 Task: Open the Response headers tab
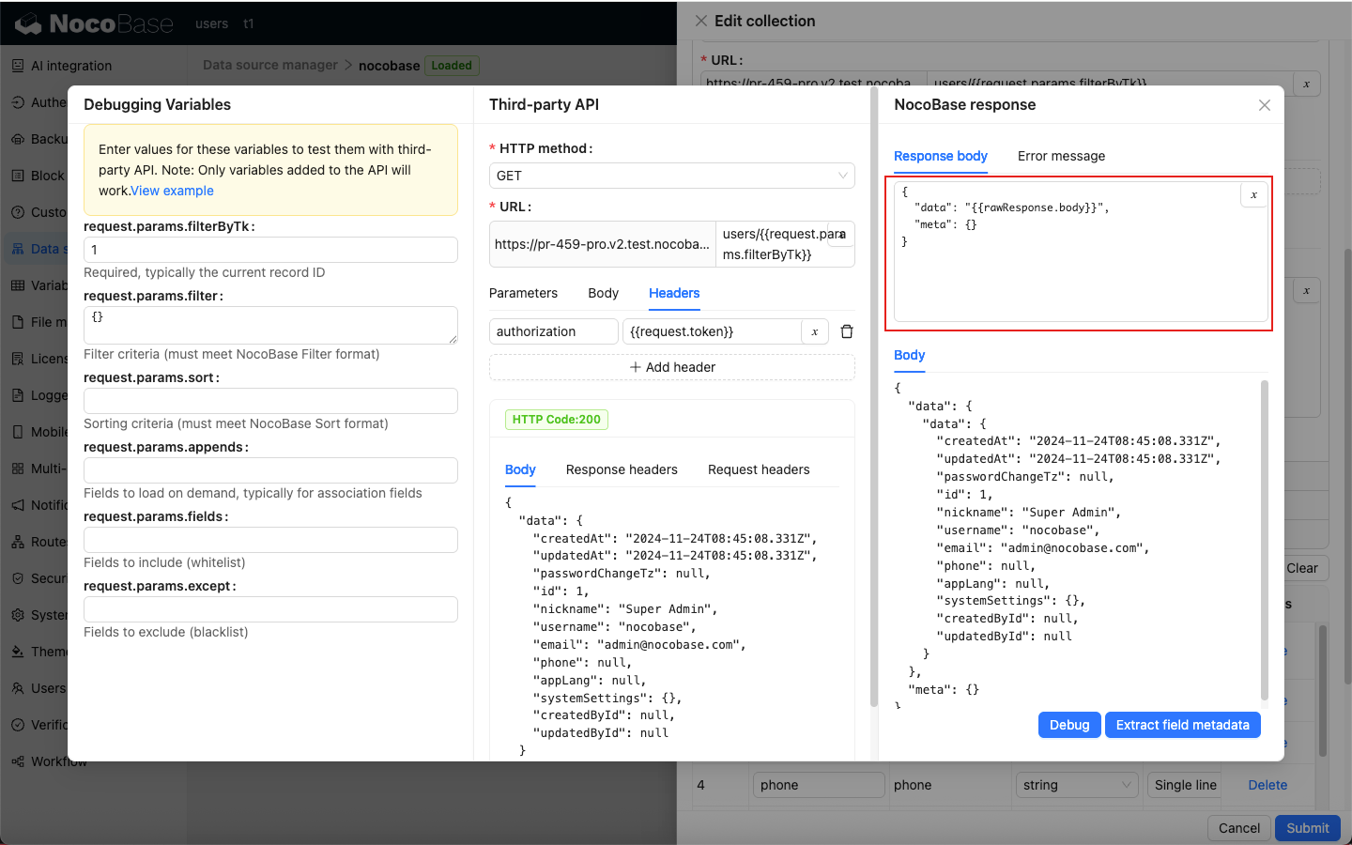[x=621, y=469]
